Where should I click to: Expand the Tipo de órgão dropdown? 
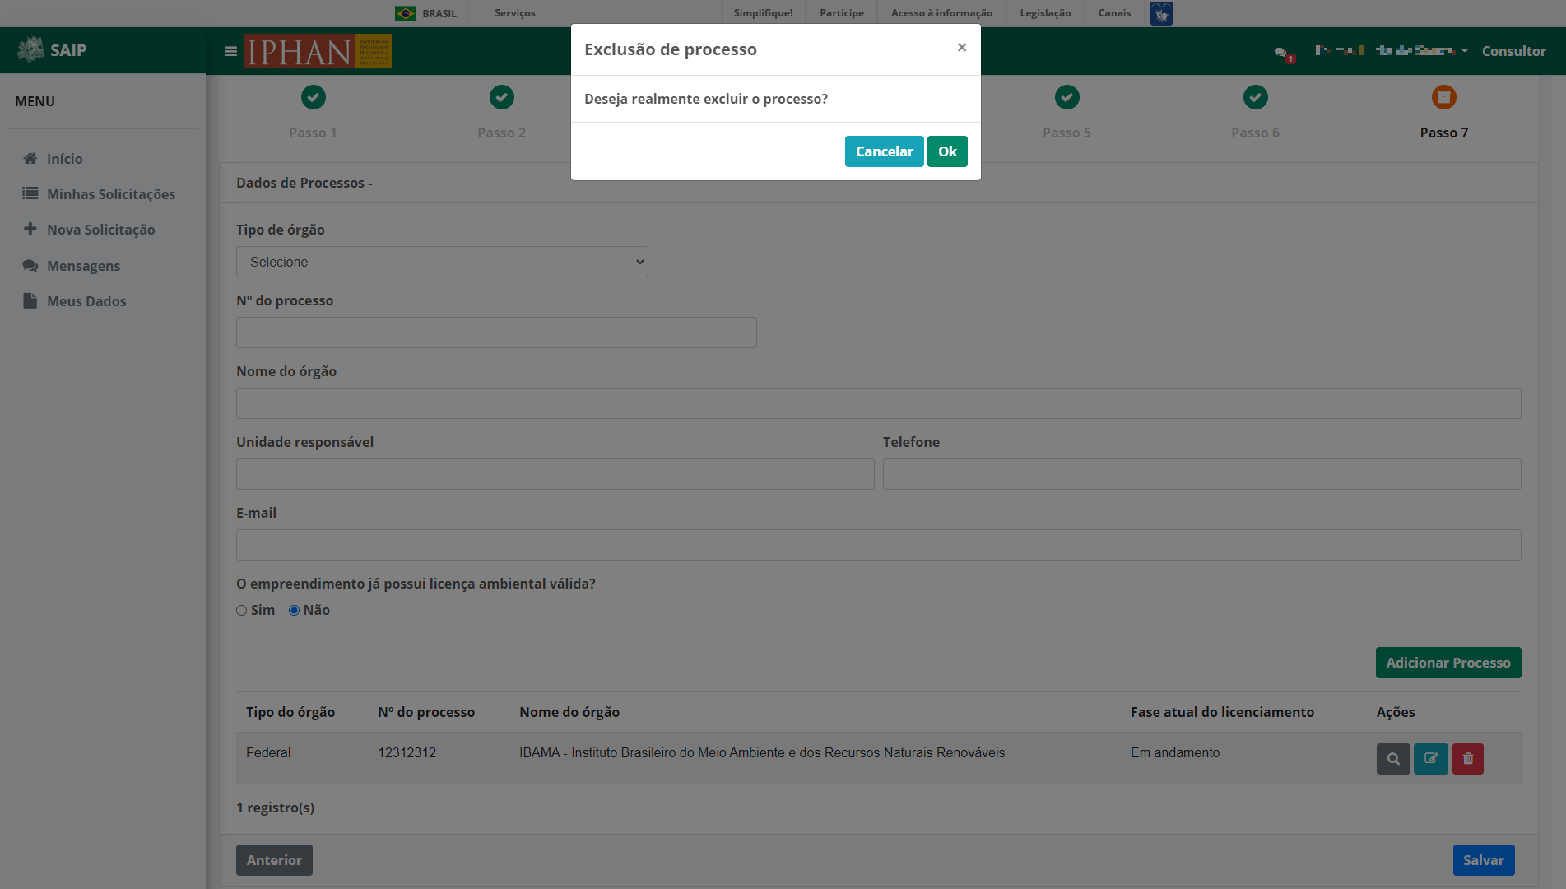tap(442, 262)
